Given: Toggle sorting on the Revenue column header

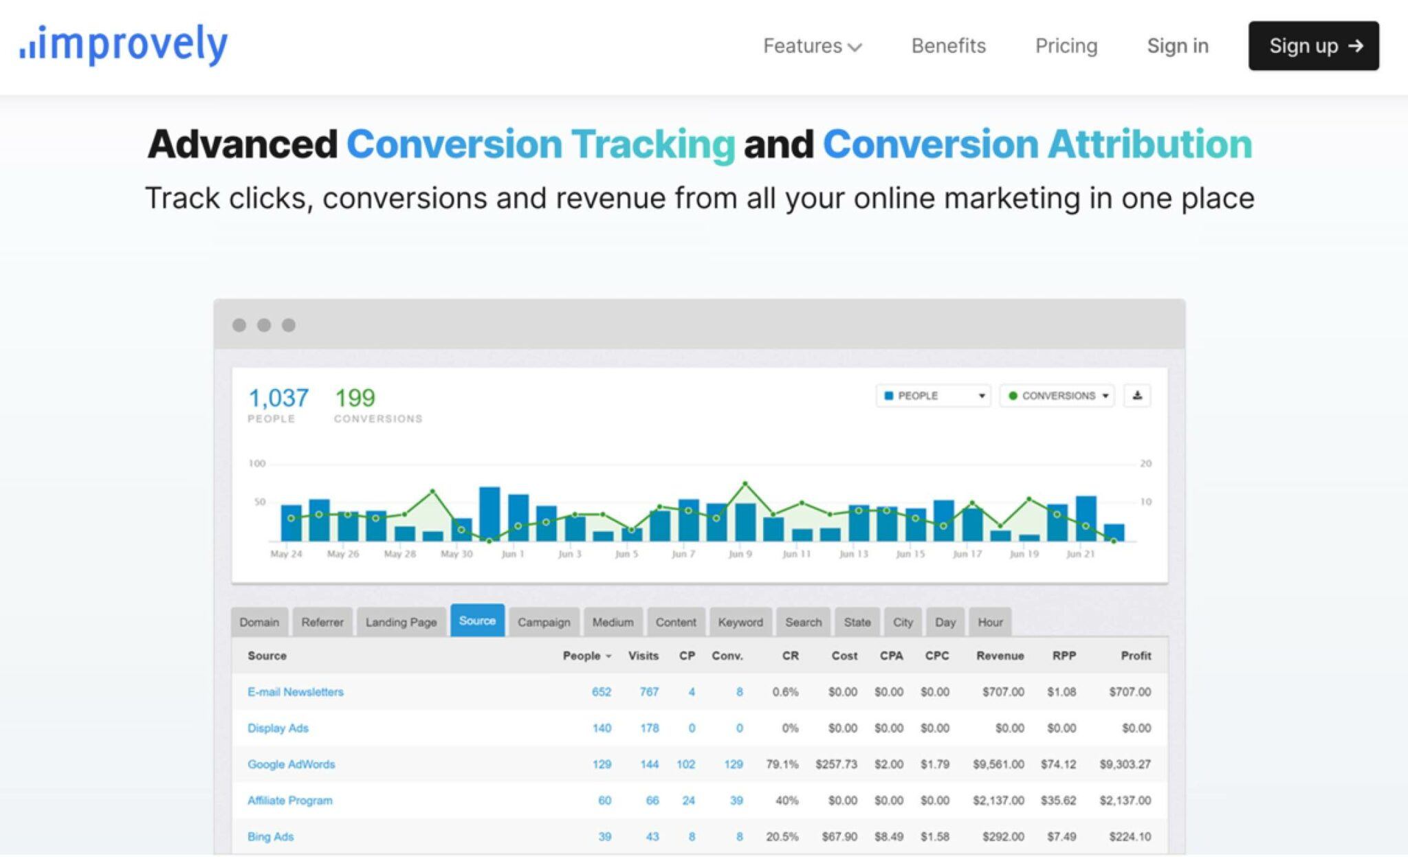Looking at the screenshot, I should [1000, 656].
